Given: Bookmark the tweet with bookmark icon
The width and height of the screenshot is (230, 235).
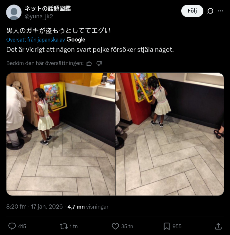Looking at the screenshot, I should tap(167, 226).
